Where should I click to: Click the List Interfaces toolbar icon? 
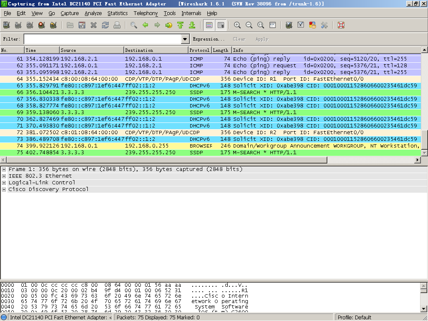[7, 25]
